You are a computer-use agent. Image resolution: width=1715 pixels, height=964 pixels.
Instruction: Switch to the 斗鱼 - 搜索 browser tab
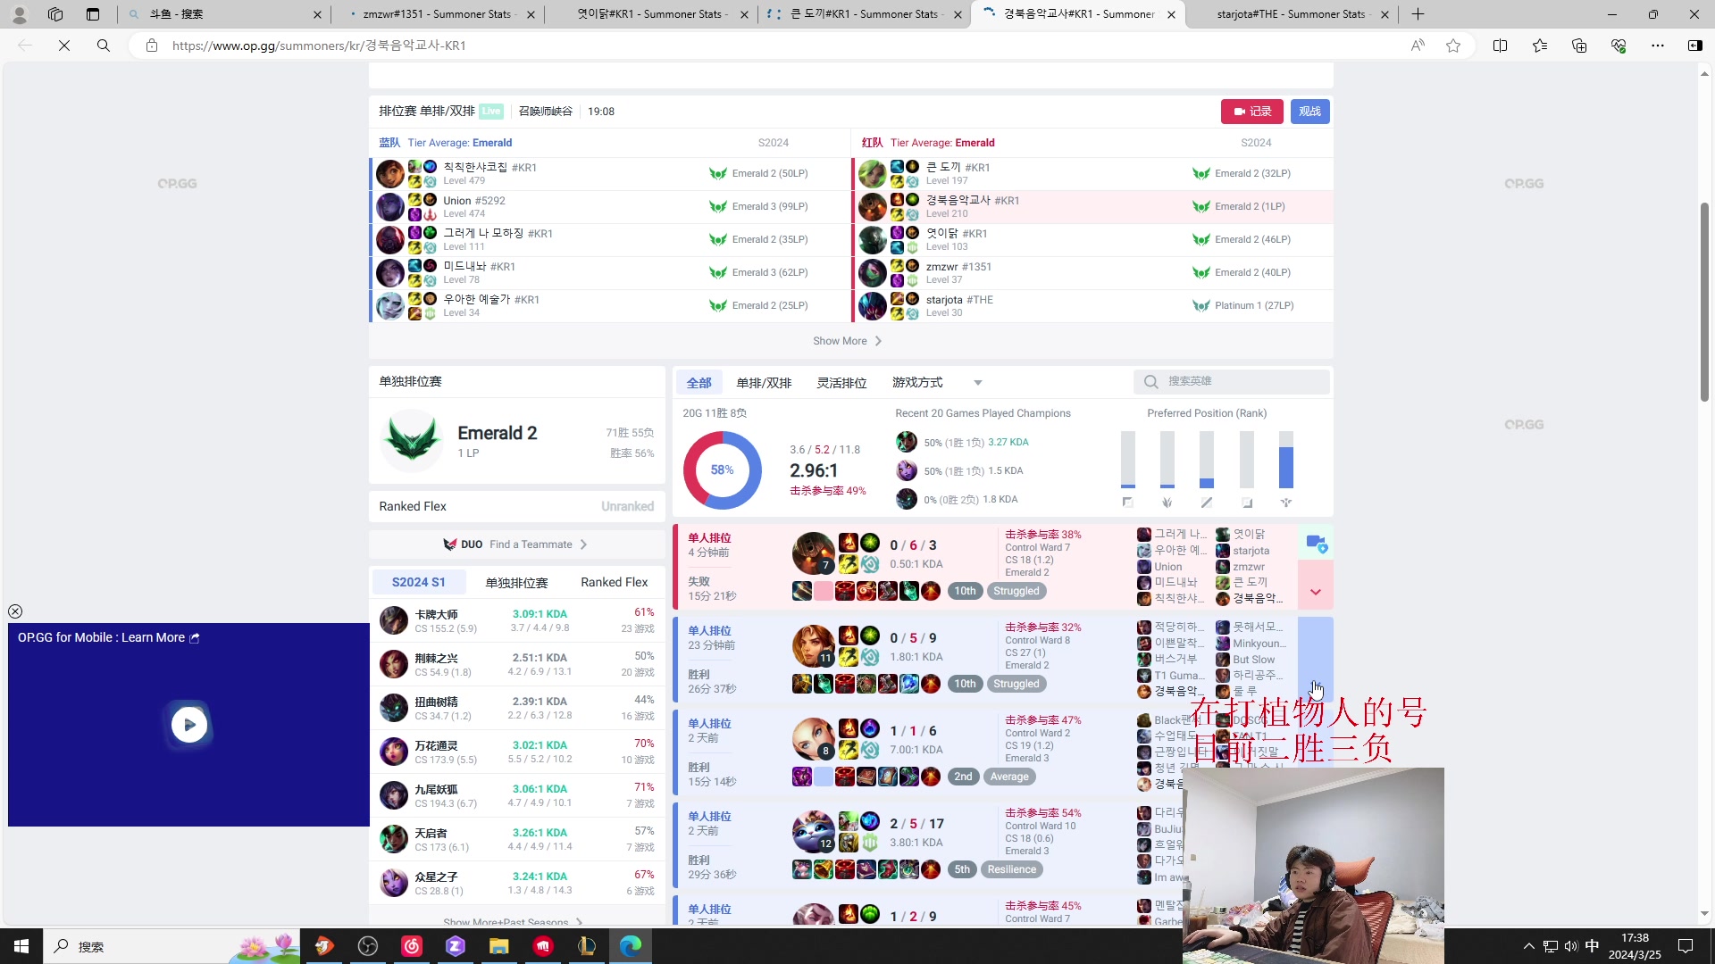[223, 14]
